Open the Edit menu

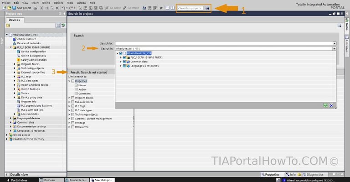(16, 3)
